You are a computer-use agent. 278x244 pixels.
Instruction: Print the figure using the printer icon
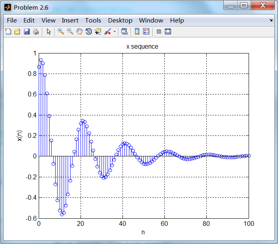click(x=36, y=31)
